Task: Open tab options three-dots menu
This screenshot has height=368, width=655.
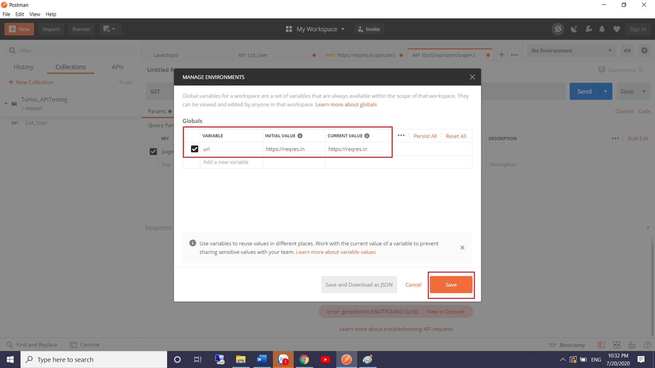Action: coord(514,55)
